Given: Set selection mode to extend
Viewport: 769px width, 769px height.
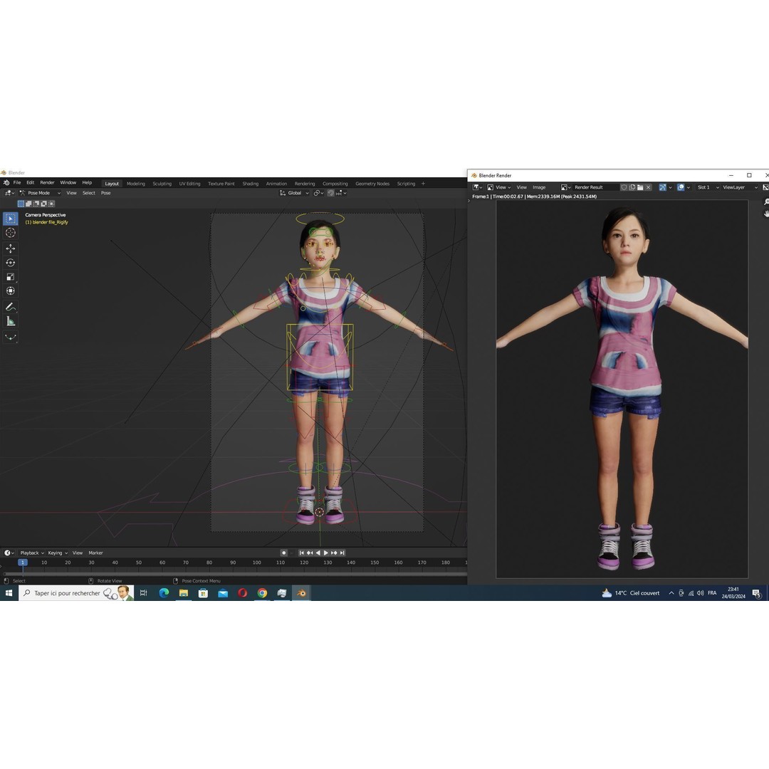Looking at the screenshot, I should pyautogui.click(x=28, y=204).
